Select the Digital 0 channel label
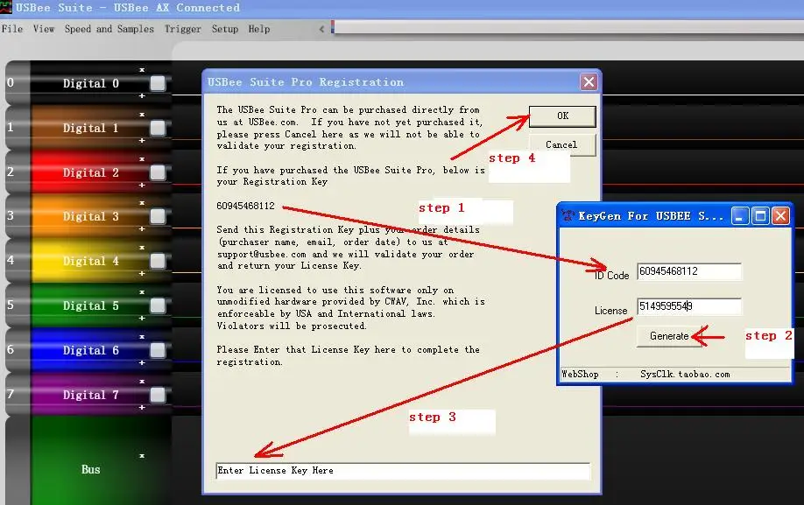 pos(91,83)
